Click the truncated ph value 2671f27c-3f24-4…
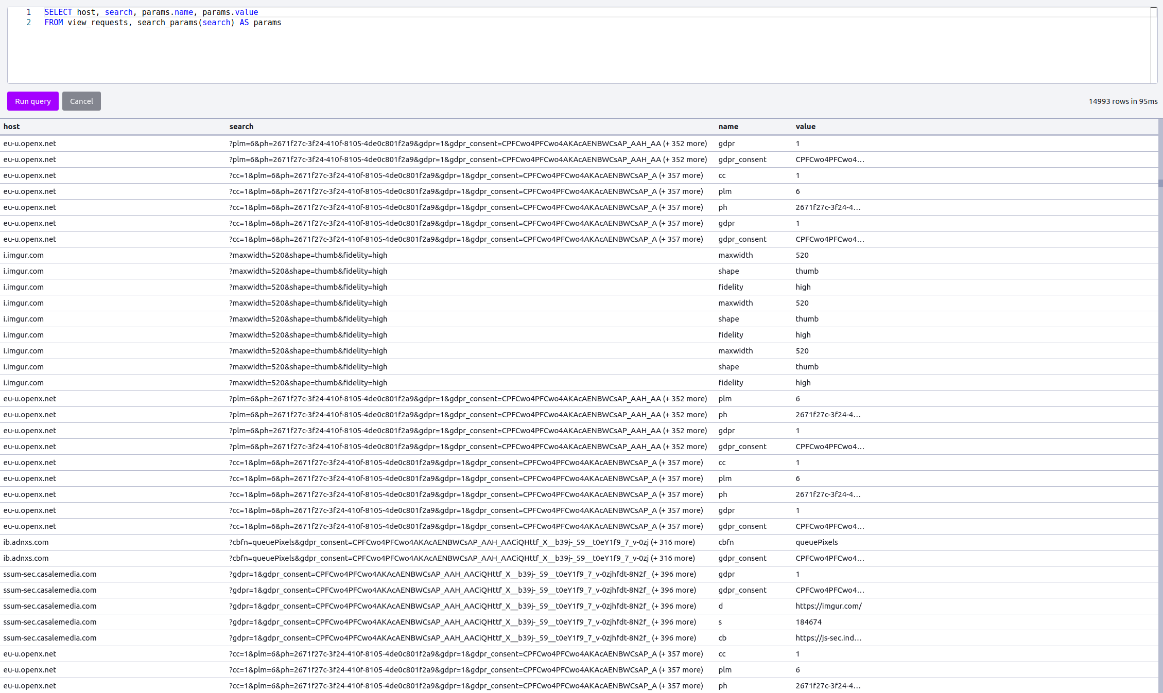The image size is (1163, 693). point(828,207)
